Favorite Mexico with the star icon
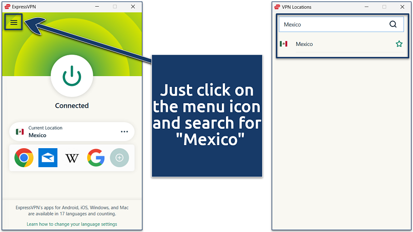Image resolution: width=413 pixels, height=232 pixels. (x=399, y=44)
